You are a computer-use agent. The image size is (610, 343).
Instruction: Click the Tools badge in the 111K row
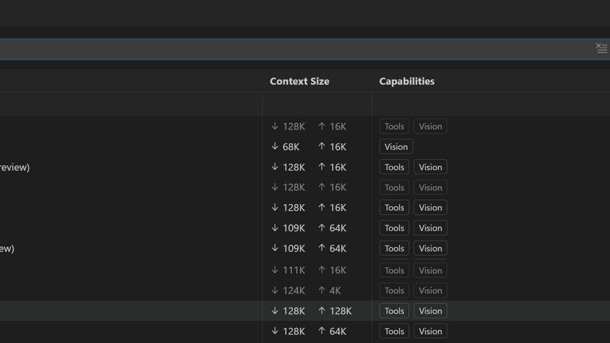[x=394, y=270]
